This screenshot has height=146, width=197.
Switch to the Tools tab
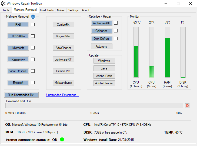click(6, 10)
